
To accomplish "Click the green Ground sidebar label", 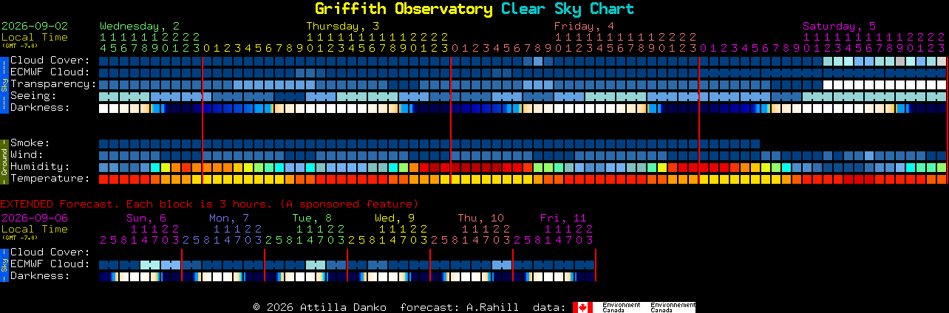I will 4,160.
